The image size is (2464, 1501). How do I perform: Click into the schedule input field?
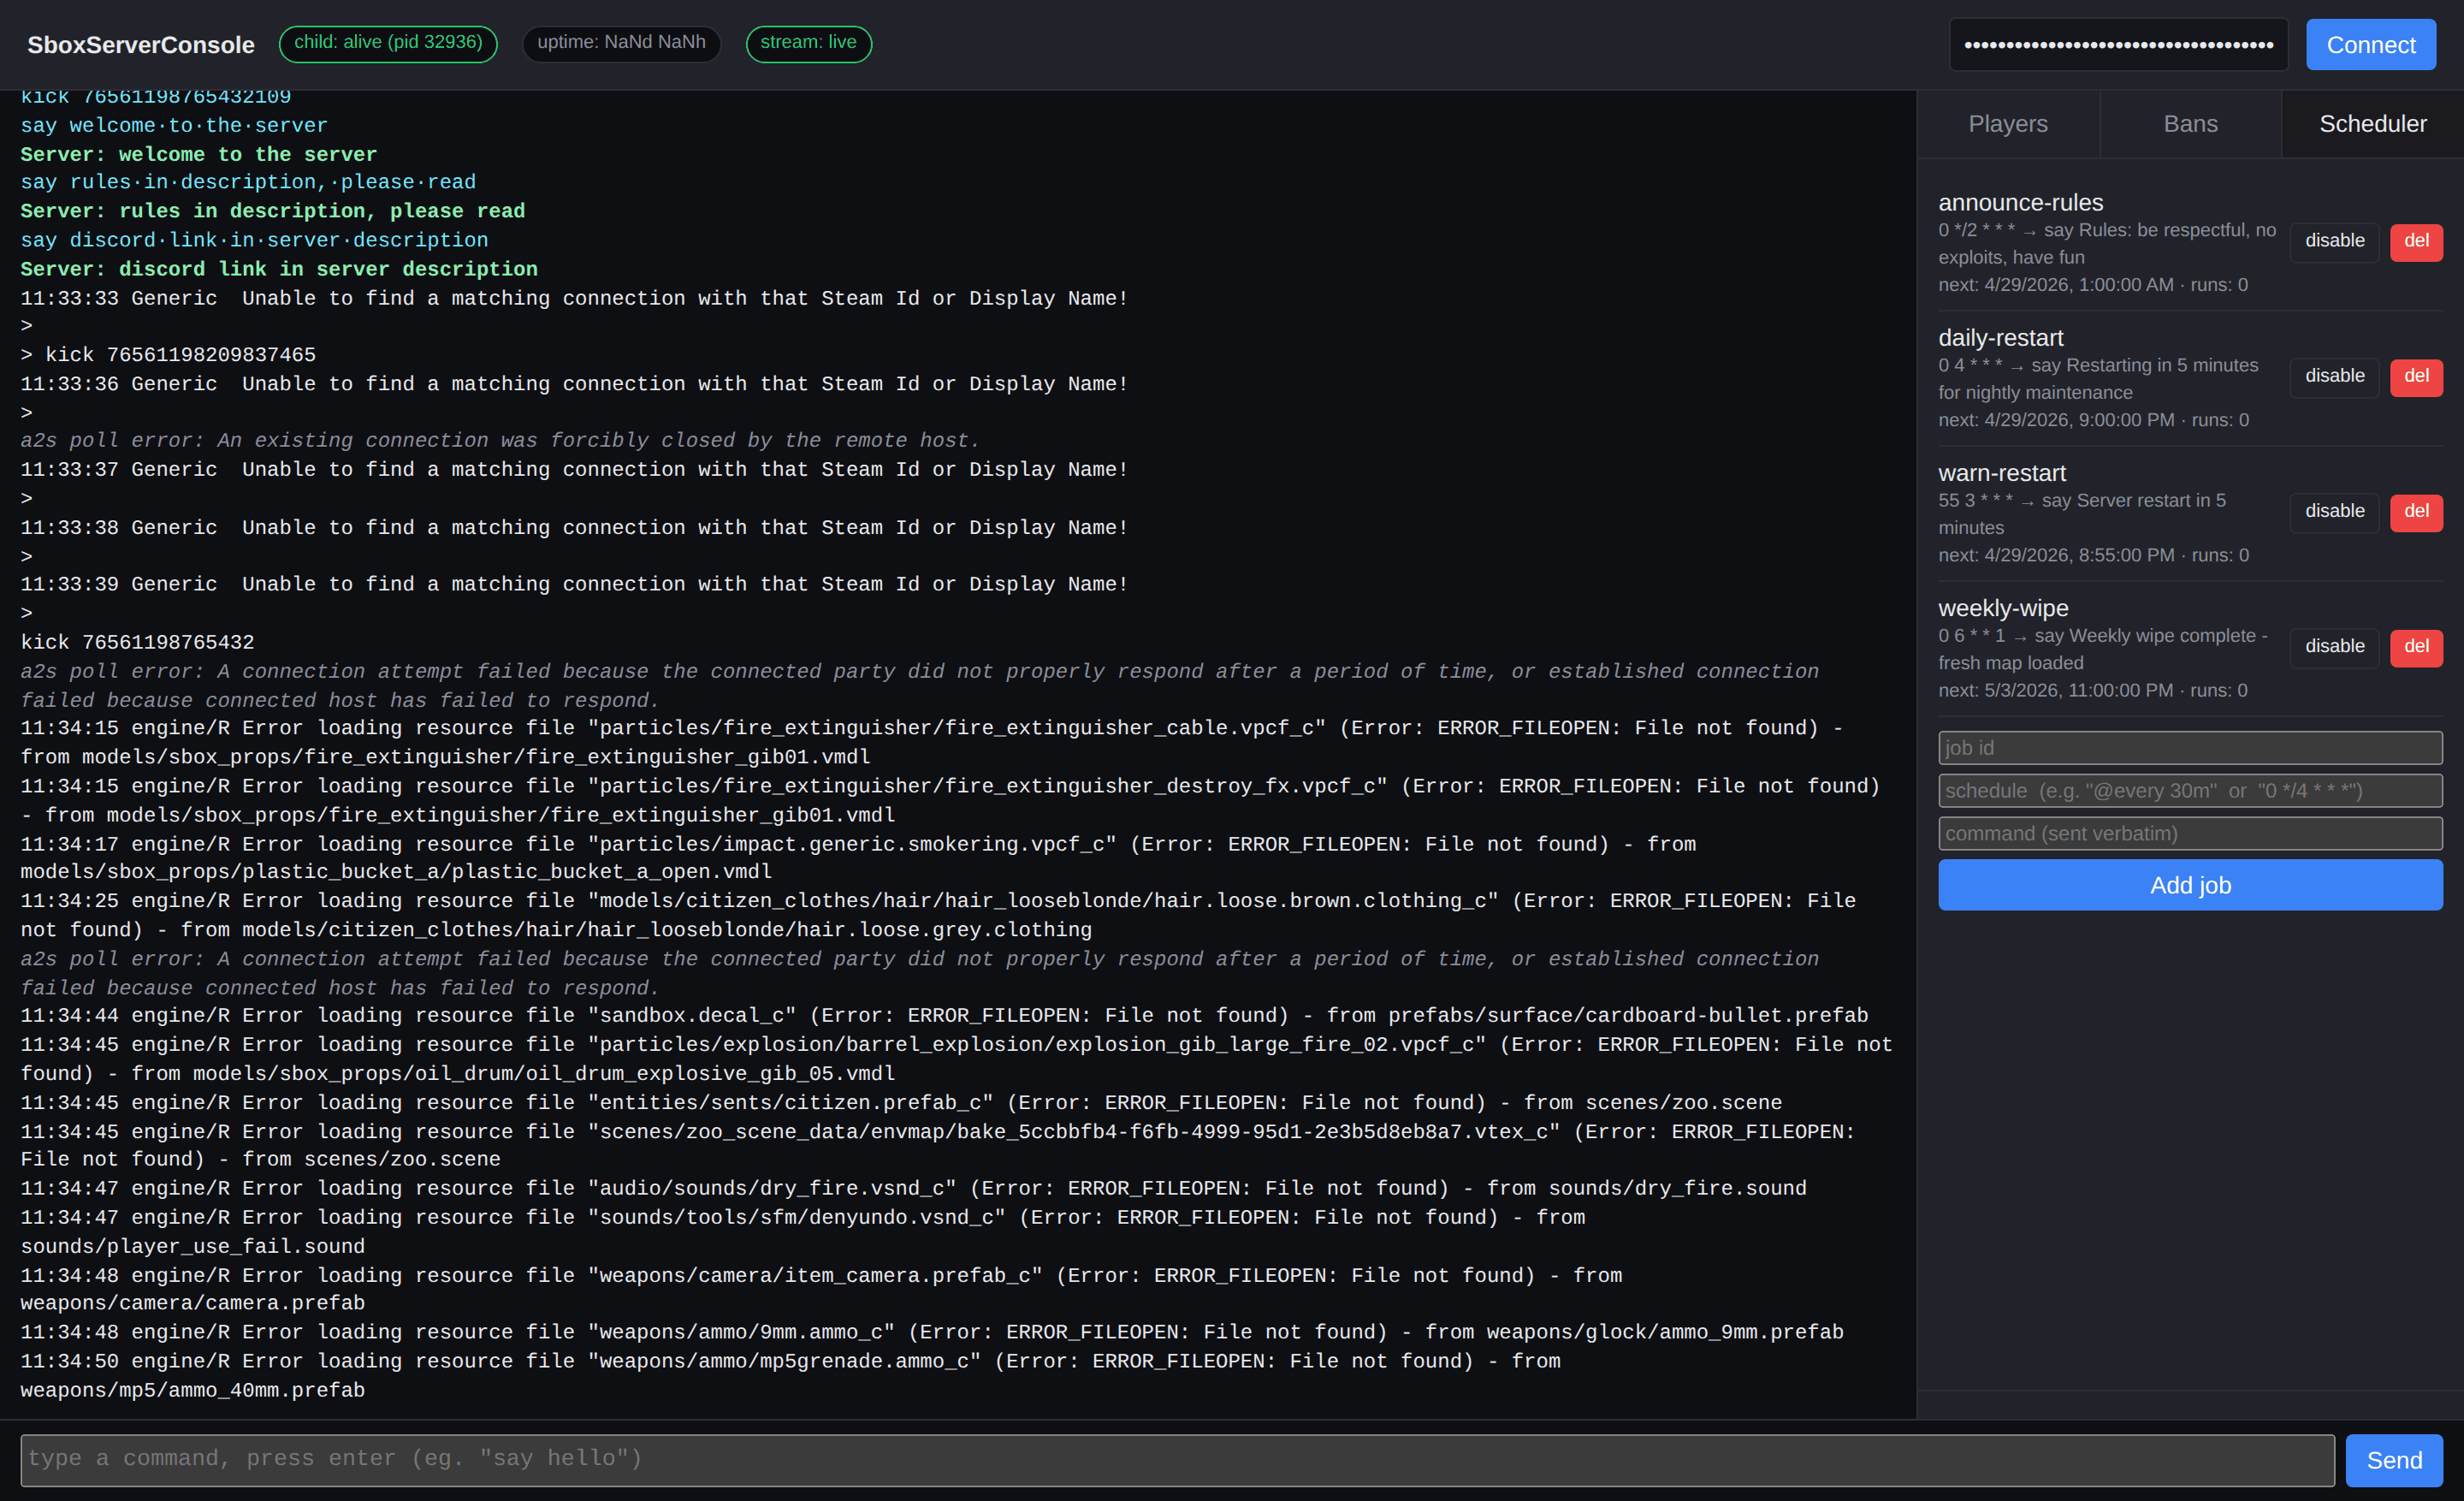click(x=2190, y=791)
